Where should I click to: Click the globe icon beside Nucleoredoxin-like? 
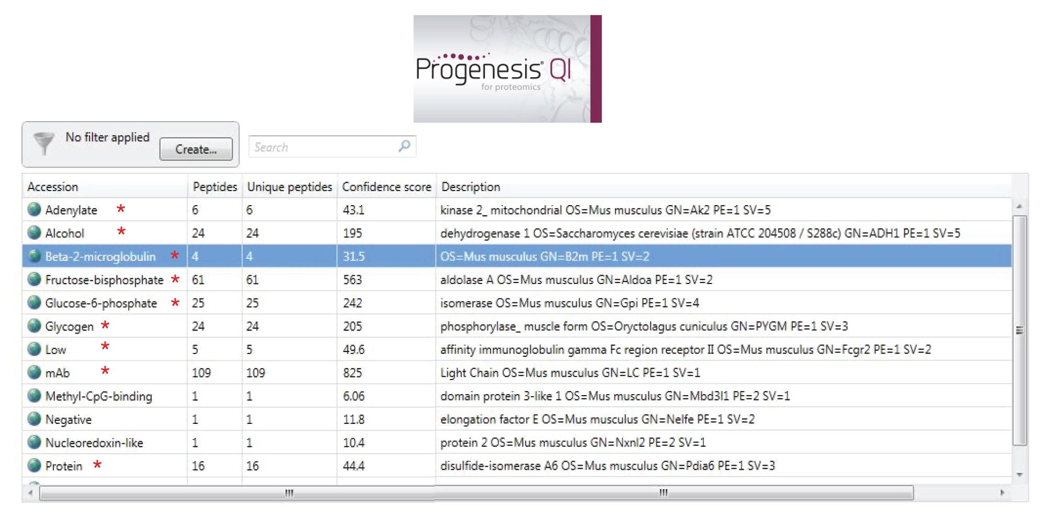pos(35,442)
